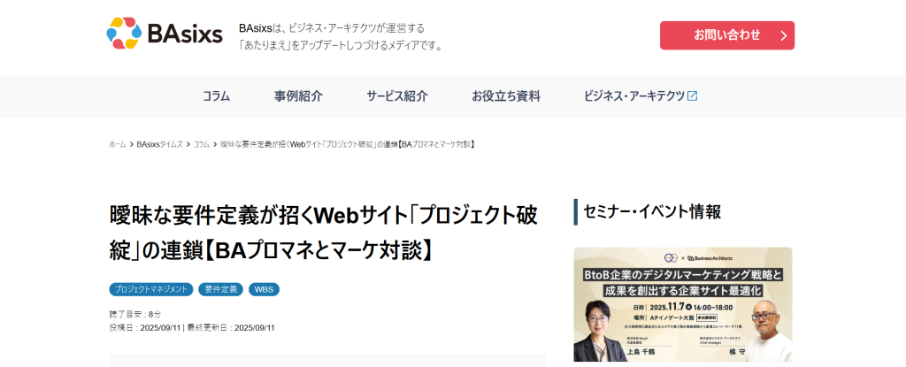Select the 要件定義 tag pill
Image resolution: width=906 pixels, height=367 pixels.
tap(220, 289)
